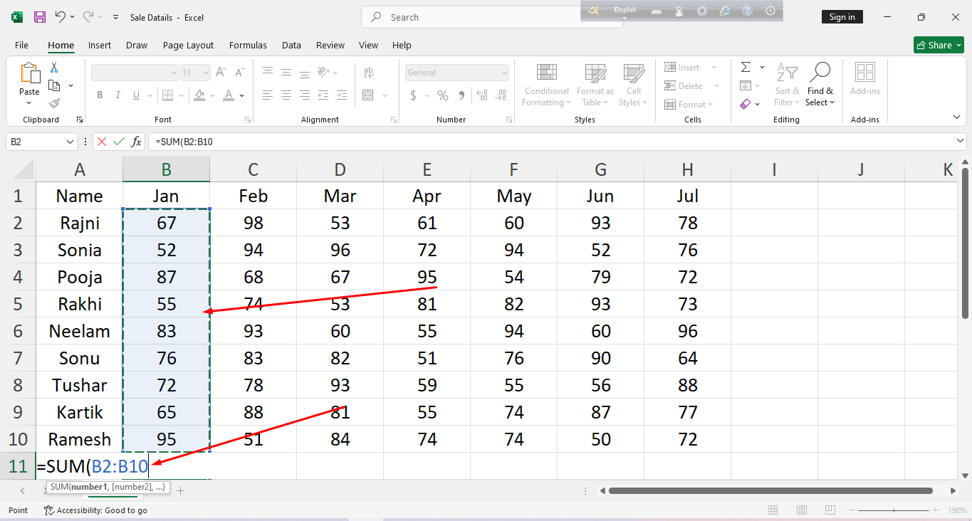Click the Save icon in title bar
Image resolution: width=972 pixels, height=521 pixels.
[x=40, y=17]
